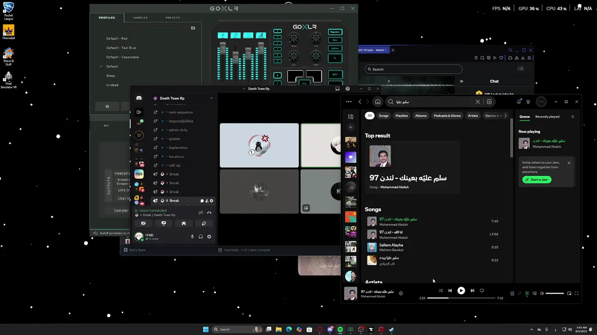
Task: Open Discord soundboard button
Action: [x=204, y=223]
